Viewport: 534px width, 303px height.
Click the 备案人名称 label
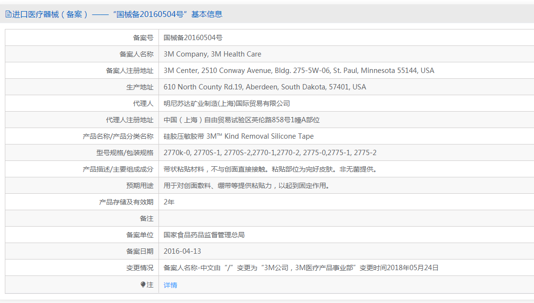[x=136, y=54]
